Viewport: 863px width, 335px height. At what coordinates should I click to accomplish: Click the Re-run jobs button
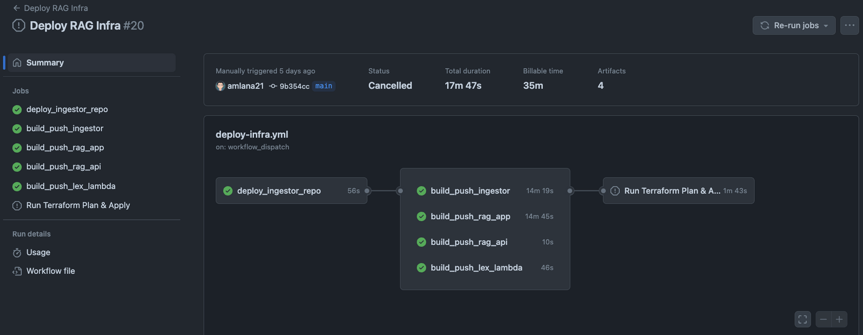point(794,25)
